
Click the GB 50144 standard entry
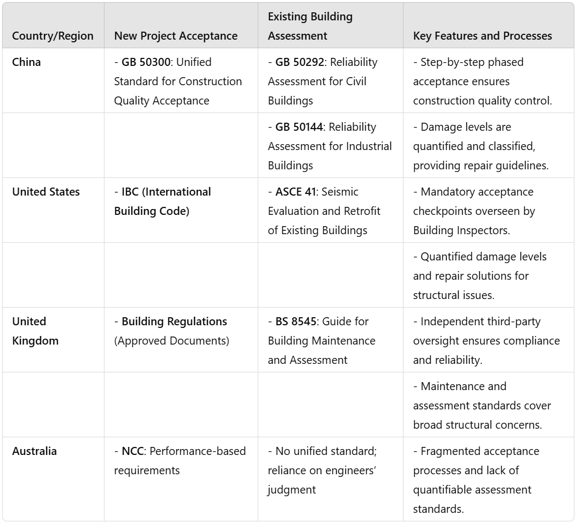tap(330, 146)
